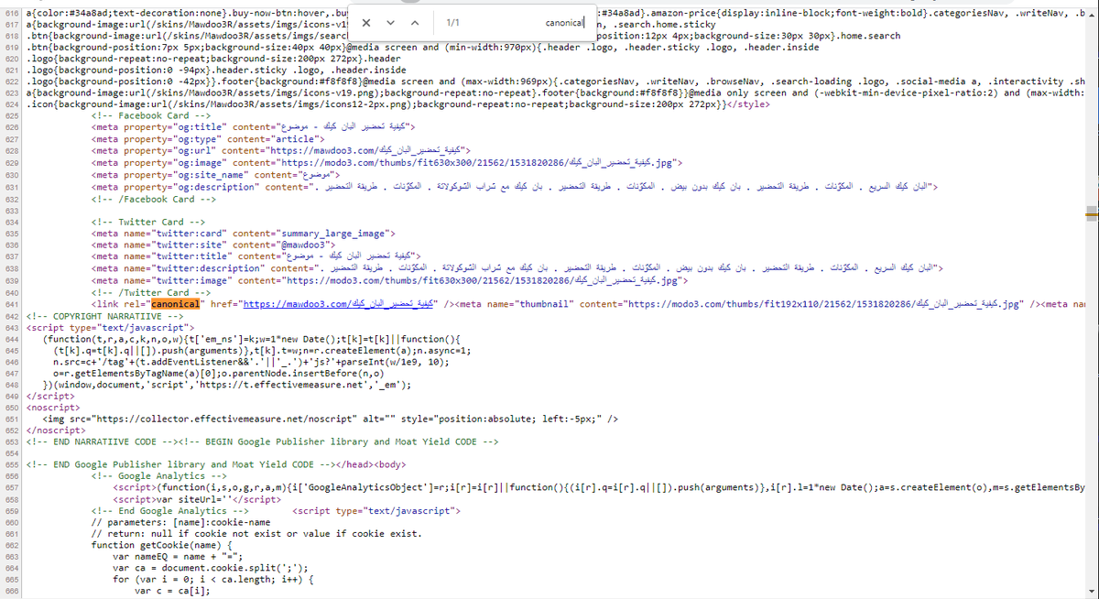1099x599 pixels.
Task: Click the "<!-- End Google Analytics -->" comment
Action: [x=170, y=510]
